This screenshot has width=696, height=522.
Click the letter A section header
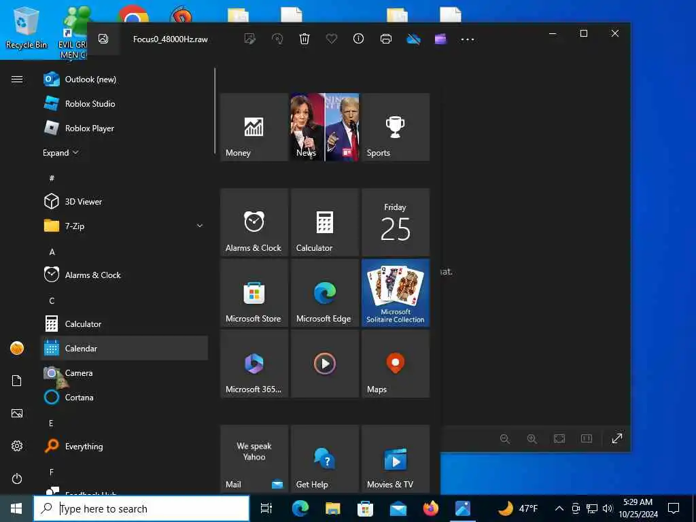pos(52,251)
